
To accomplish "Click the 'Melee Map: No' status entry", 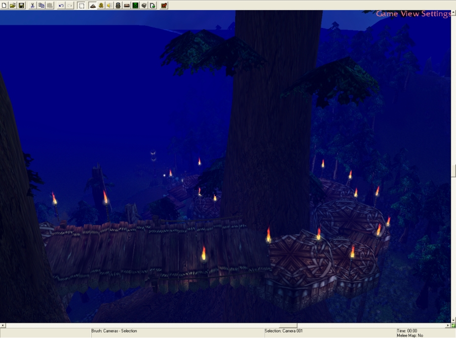I will pyautogui.click(x=410, y=335).
